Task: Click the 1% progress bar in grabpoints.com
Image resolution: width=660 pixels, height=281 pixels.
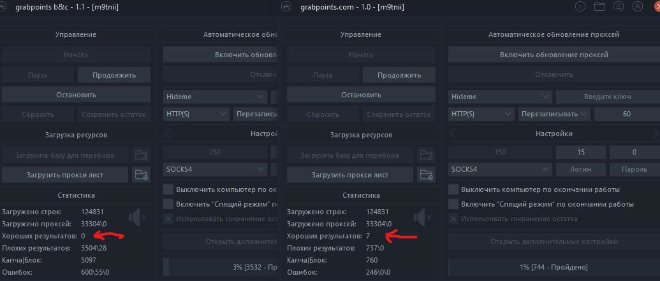Action: [x=554, y=267]
